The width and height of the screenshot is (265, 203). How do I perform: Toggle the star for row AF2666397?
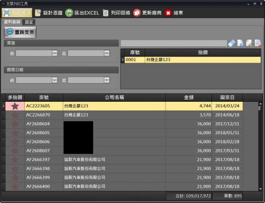[x=15, y=160]
